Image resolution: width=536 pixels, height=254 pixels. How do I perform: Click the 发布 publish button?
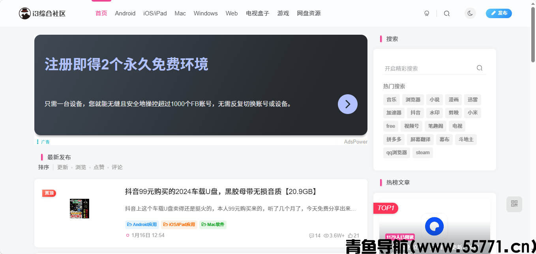pos(499,13)
